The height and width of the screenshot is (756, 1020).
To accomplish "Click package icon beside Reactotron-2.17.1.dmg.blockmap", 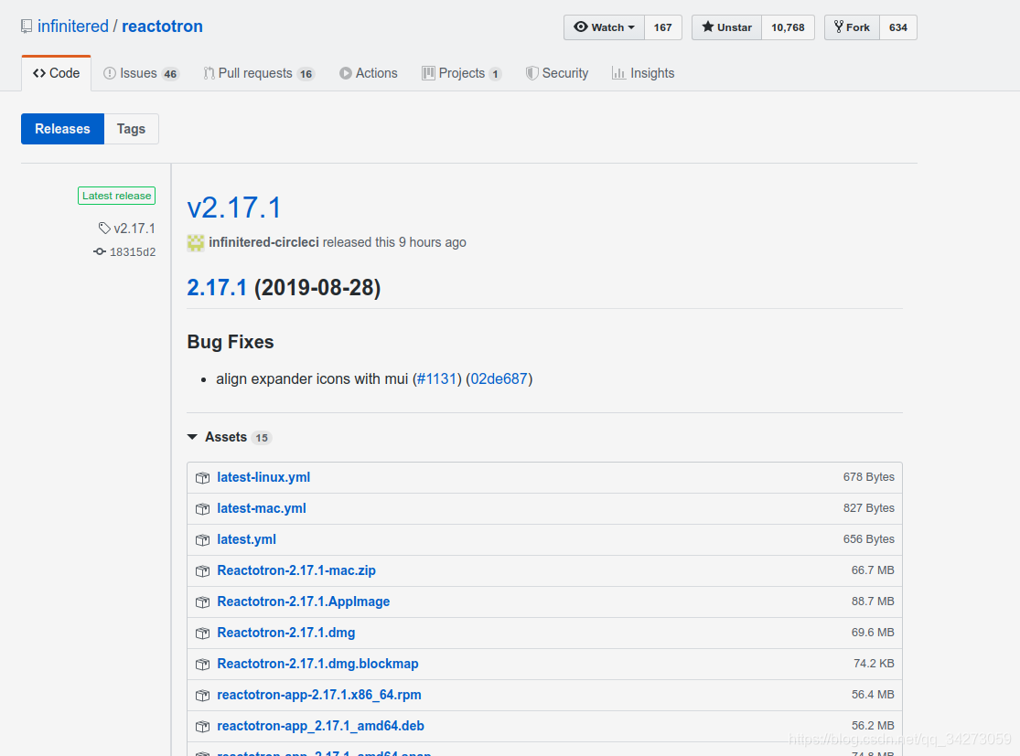I will pyautogui.click(x=203, y=665).
